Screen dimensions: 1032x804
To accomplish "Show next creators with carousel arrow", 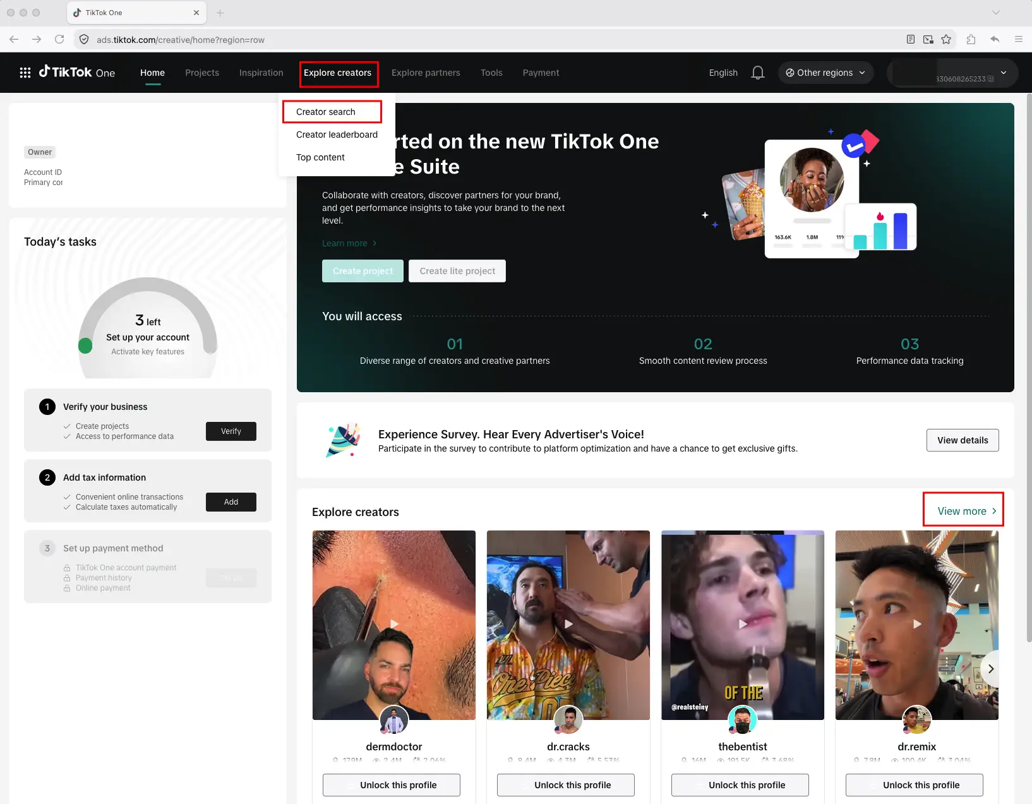I will coord(991,669).
